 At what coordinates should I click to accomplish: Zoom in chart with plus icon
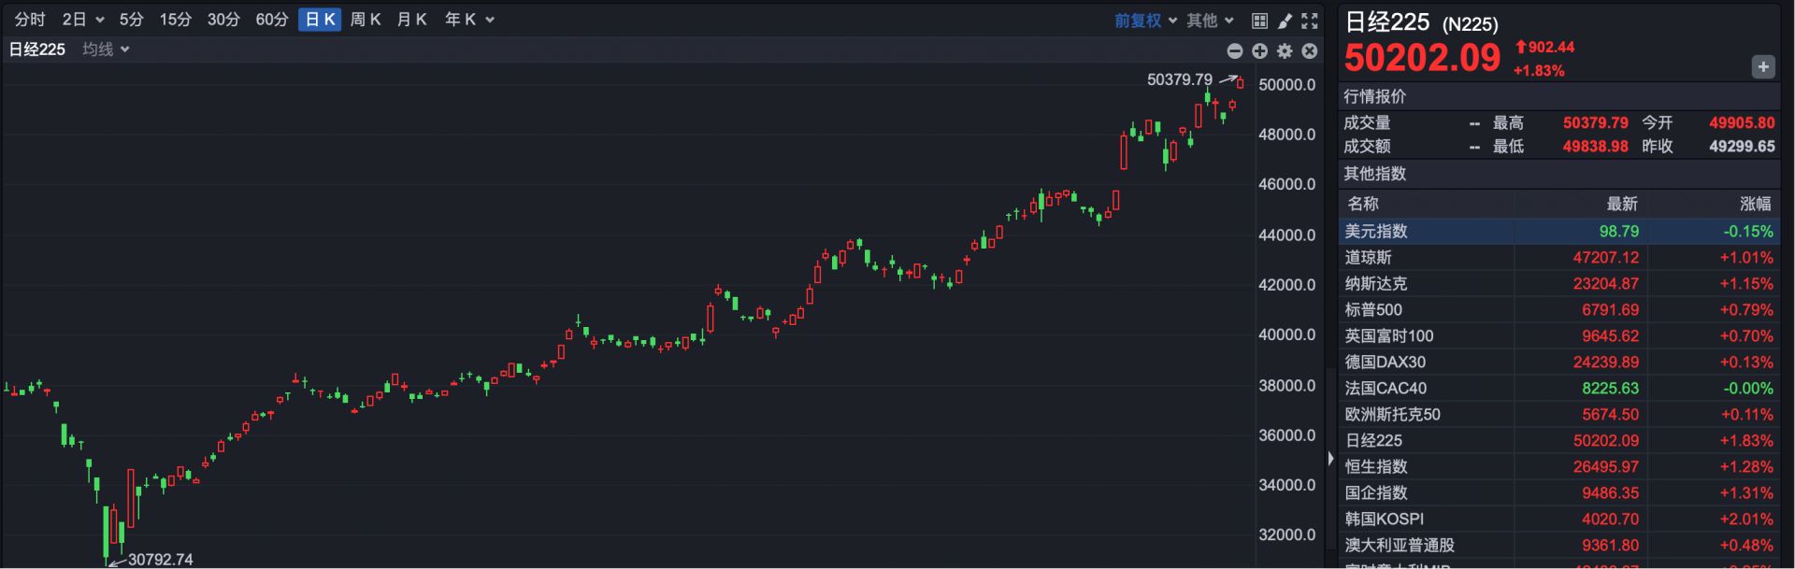[x=1259, y=51]
